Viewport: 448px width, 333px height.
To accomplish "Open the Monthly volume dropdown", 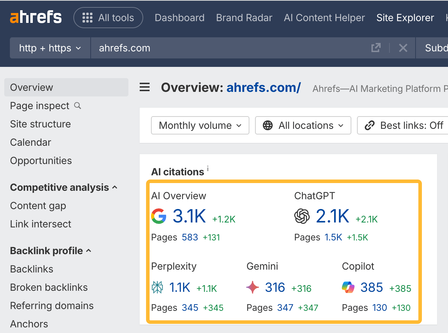I will pos(200,125).
